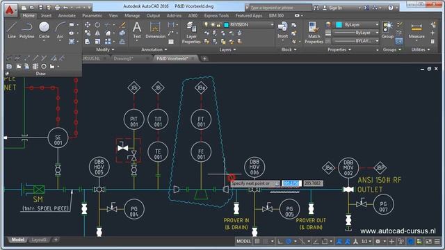
Task: Toggle grid display in status bar
Action: click(257, 241)
